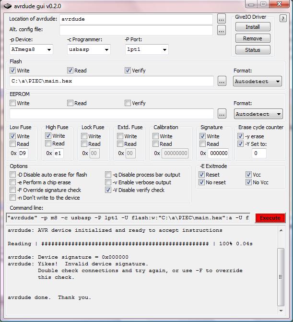Enable EEPROM Read checkbox
This screenshot has height=322, width=293.
(70, 103)
